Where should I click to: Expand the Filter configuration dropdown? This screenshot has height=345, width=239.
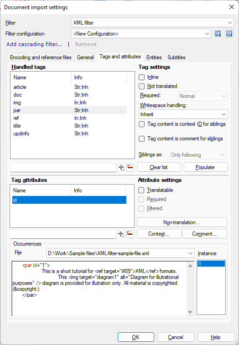point(141,34)
